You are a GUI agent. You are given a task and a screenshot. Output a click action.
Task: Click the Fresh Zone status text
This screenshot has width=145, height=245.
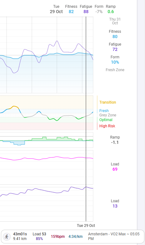coord(115,70)
